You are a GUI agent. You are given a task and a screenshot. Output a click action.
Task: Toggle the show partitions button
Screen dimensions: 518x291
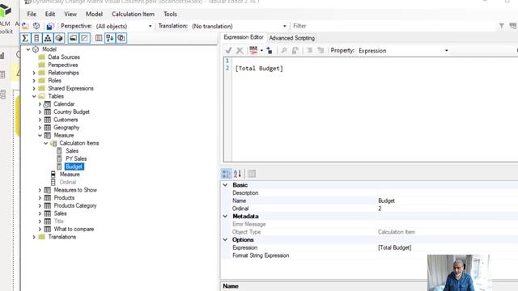(x=59, y=38)
